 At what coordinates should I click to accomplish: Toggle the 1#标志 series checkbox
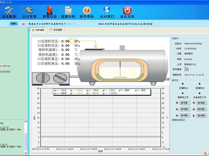click(x=55, y=93)
